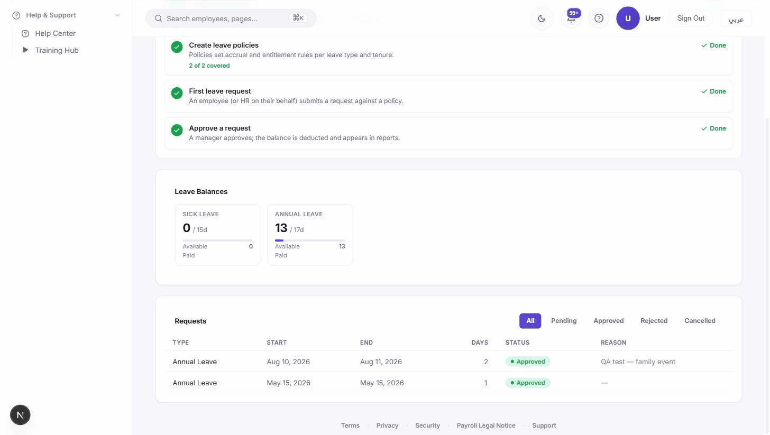
Task: Collapse the Help & Support section chevron
Action: coord(117,15)
